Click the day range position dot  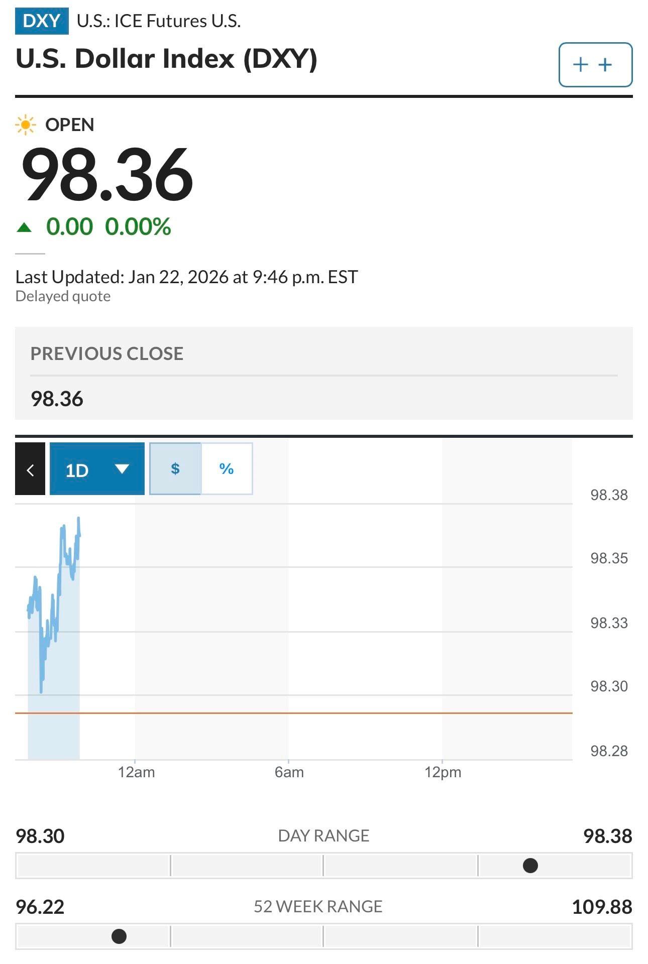click(x=530, y=866)
